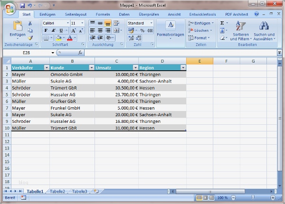
Task: Click Löschen in Zellen group
Action: point(200,30)
